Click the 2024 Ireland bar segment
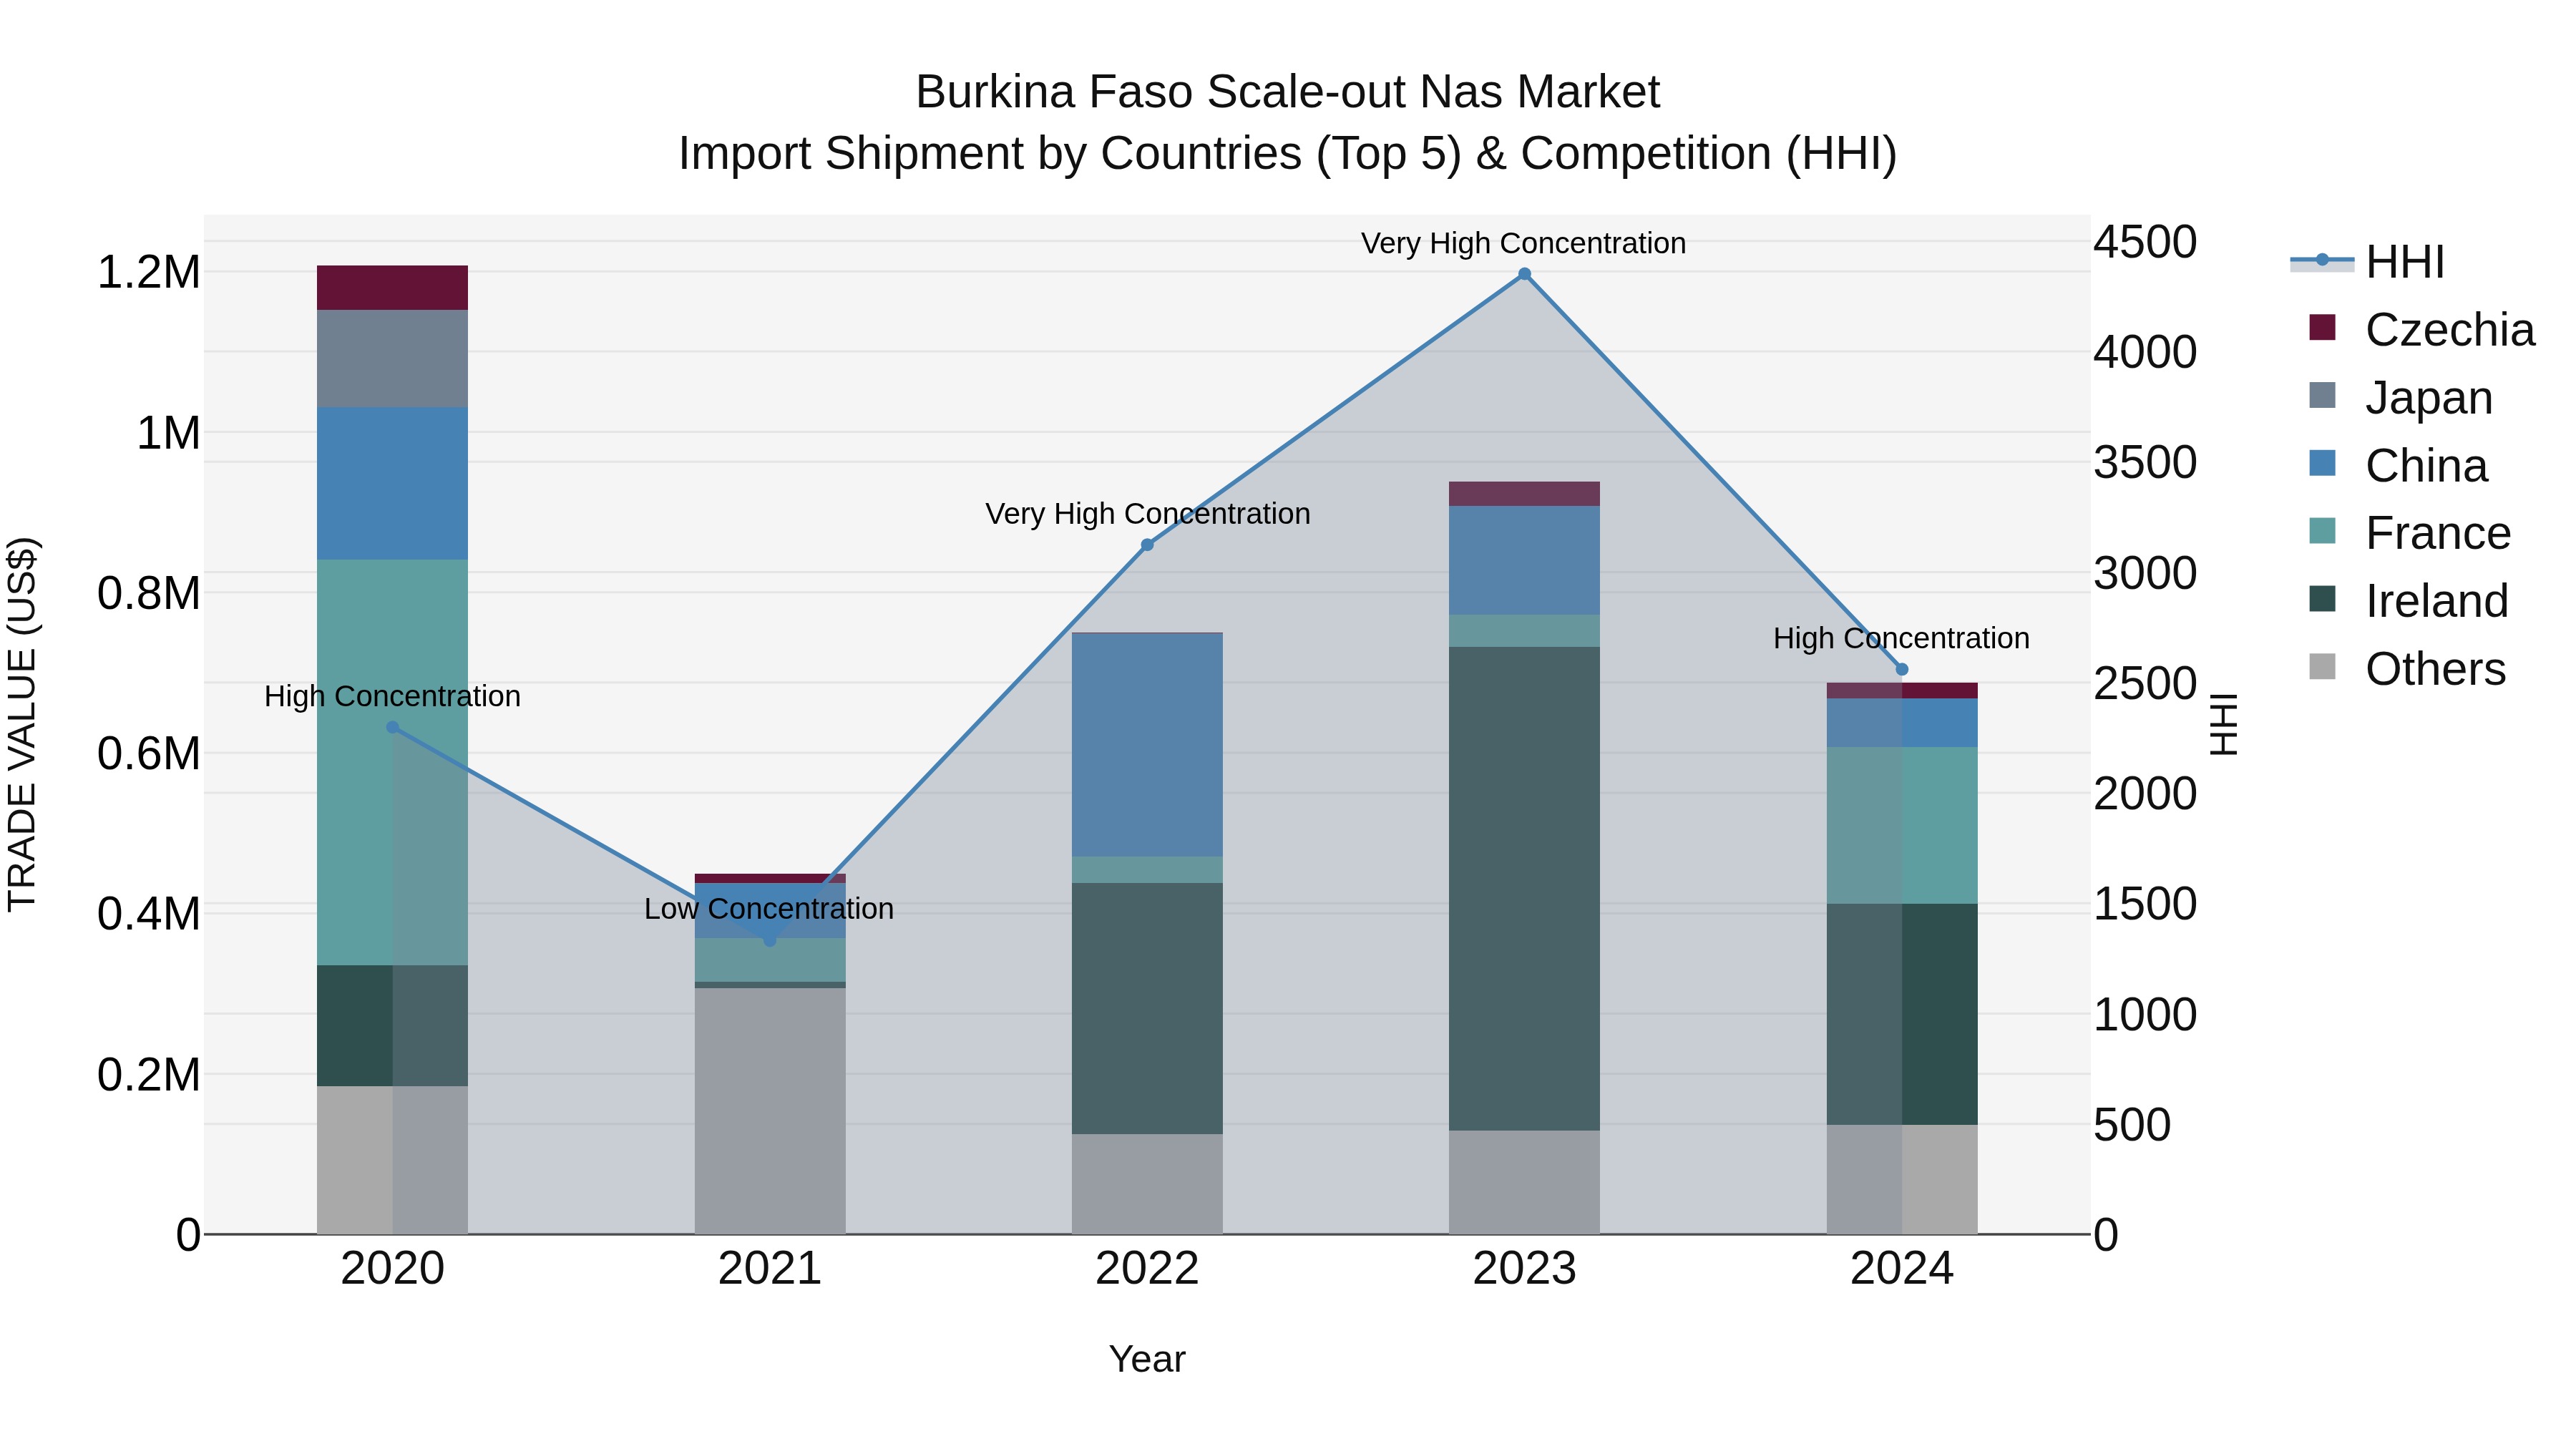The width and height of the screenshot is (2576, 1449). point(1902,1015)
